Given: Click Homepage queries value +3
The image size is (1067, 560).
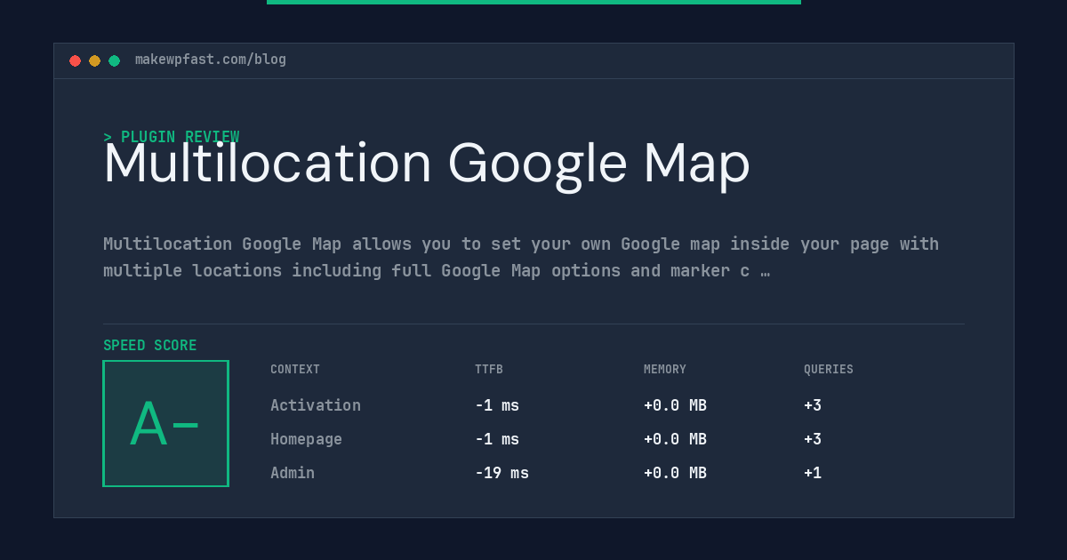Looking at the screenshot, I should pyautogui.click(x=813, y=439).
